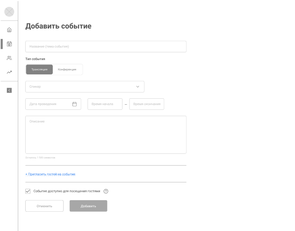Click the calendar icon in date field
Screen dimensions: 295x231
pos(74,104)
